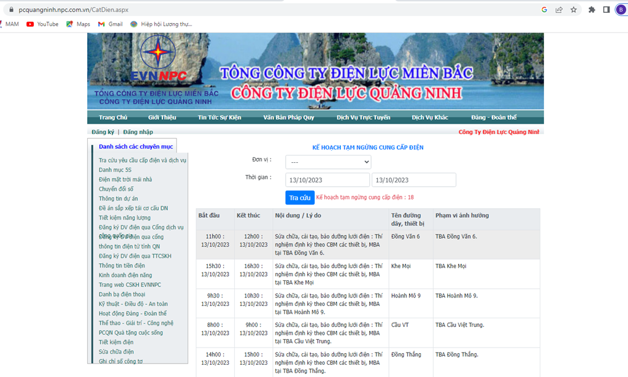Open Điện mặt trời mái nhà category

(x=125, y=179)
